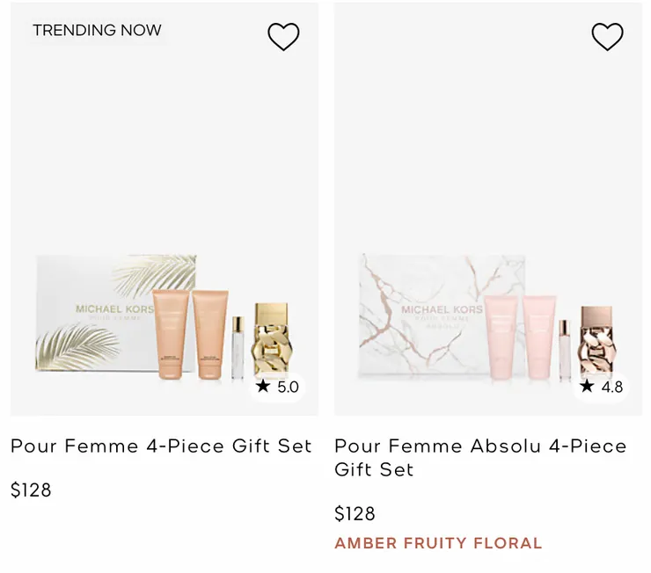Click the right peach lotion tube
The image size is (651, 573).
[x=211, y=334]
